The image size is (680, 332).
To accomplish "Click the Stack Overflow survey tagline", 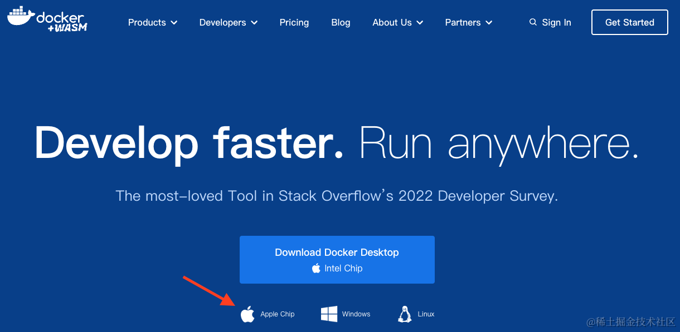I will pyautogui.click(x=337, y=196).
